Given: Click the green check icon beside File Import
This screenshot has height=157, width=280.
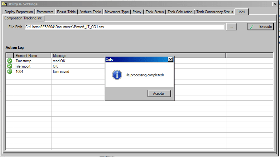Looking at the screenshot, I should tap(10, 66).
